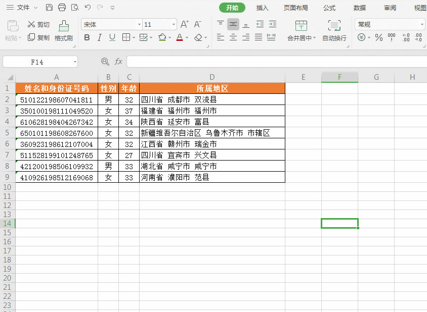Apply cell borders icon

[126, 37]
